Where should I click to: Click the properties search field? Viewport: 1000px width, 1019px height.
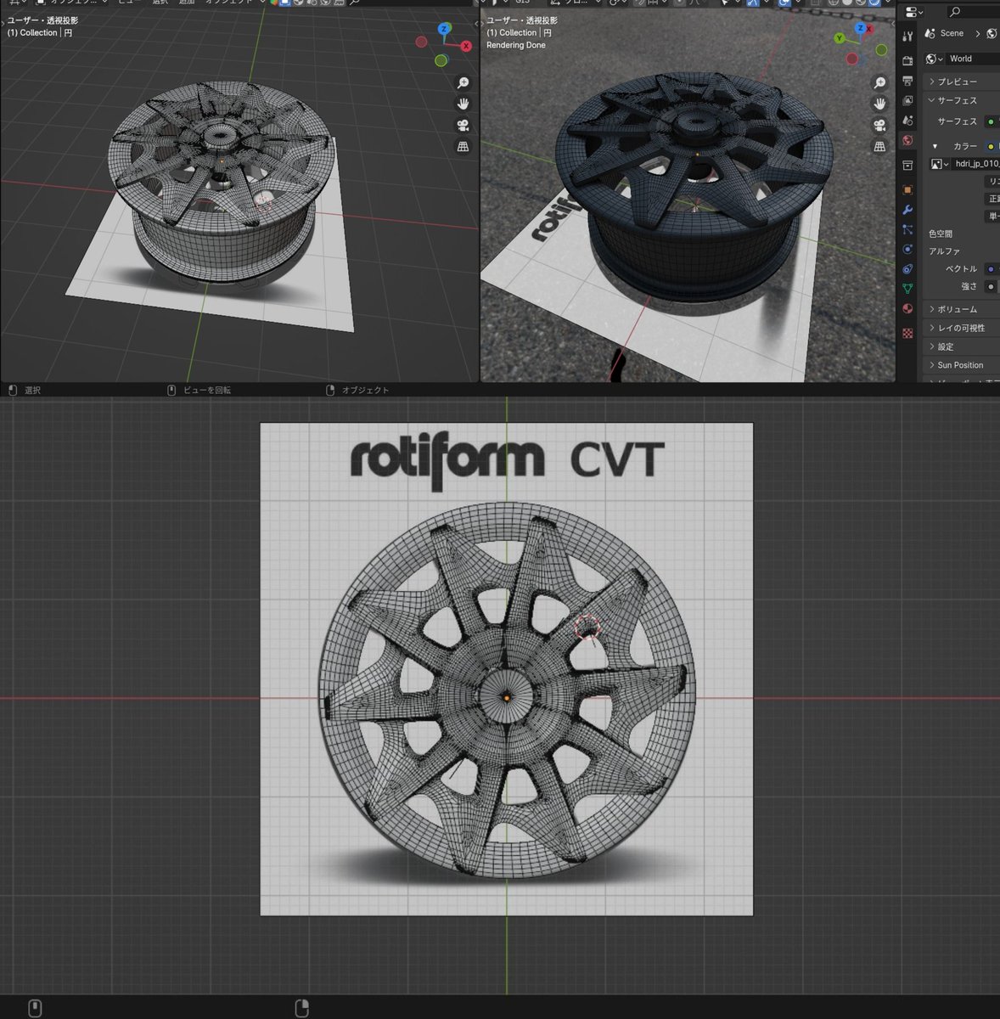(x=973, y=12)
